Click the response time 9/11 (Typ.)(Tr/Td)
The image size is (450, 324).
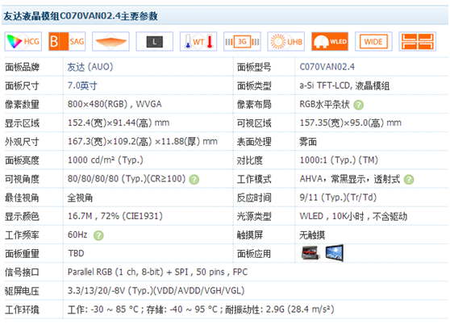tap(338, 197)
